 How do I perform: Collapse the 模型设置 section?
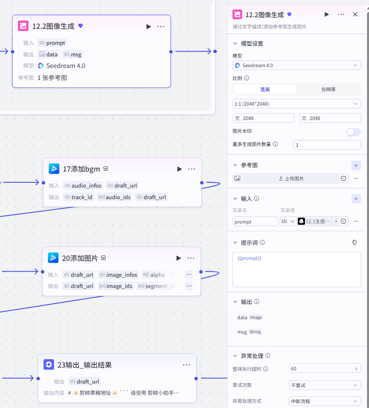pyautogui.click(x=235, y=44)
